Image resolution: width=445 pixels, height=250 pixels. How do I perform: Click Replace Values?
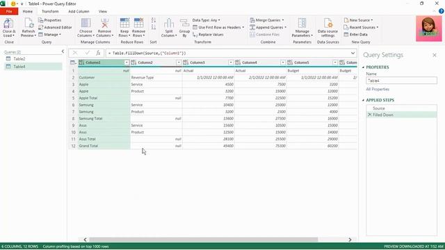coord(208,34)
